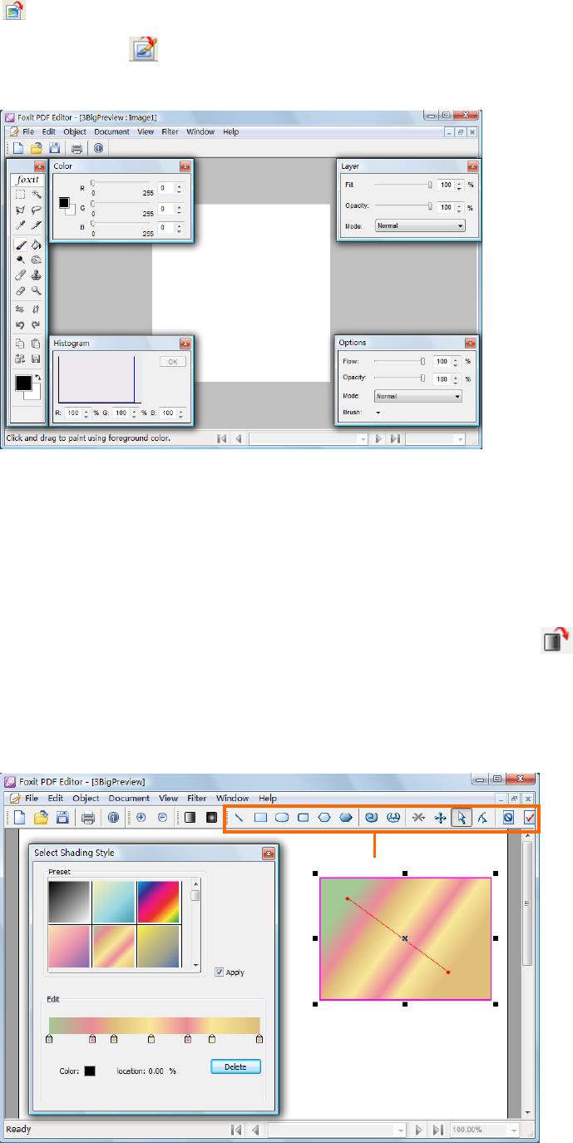Viewport: 573px width, 1143px height.
Task: Click the circle-slash cancel icon
Action: tap(508, 817)
